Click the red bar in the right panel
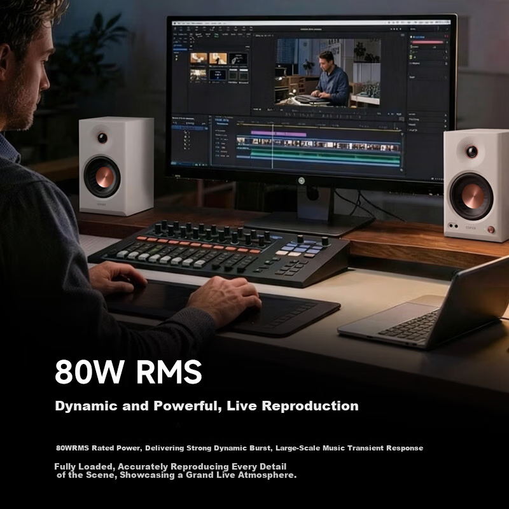Screen dimensions: 509x509 pos(428,42)
